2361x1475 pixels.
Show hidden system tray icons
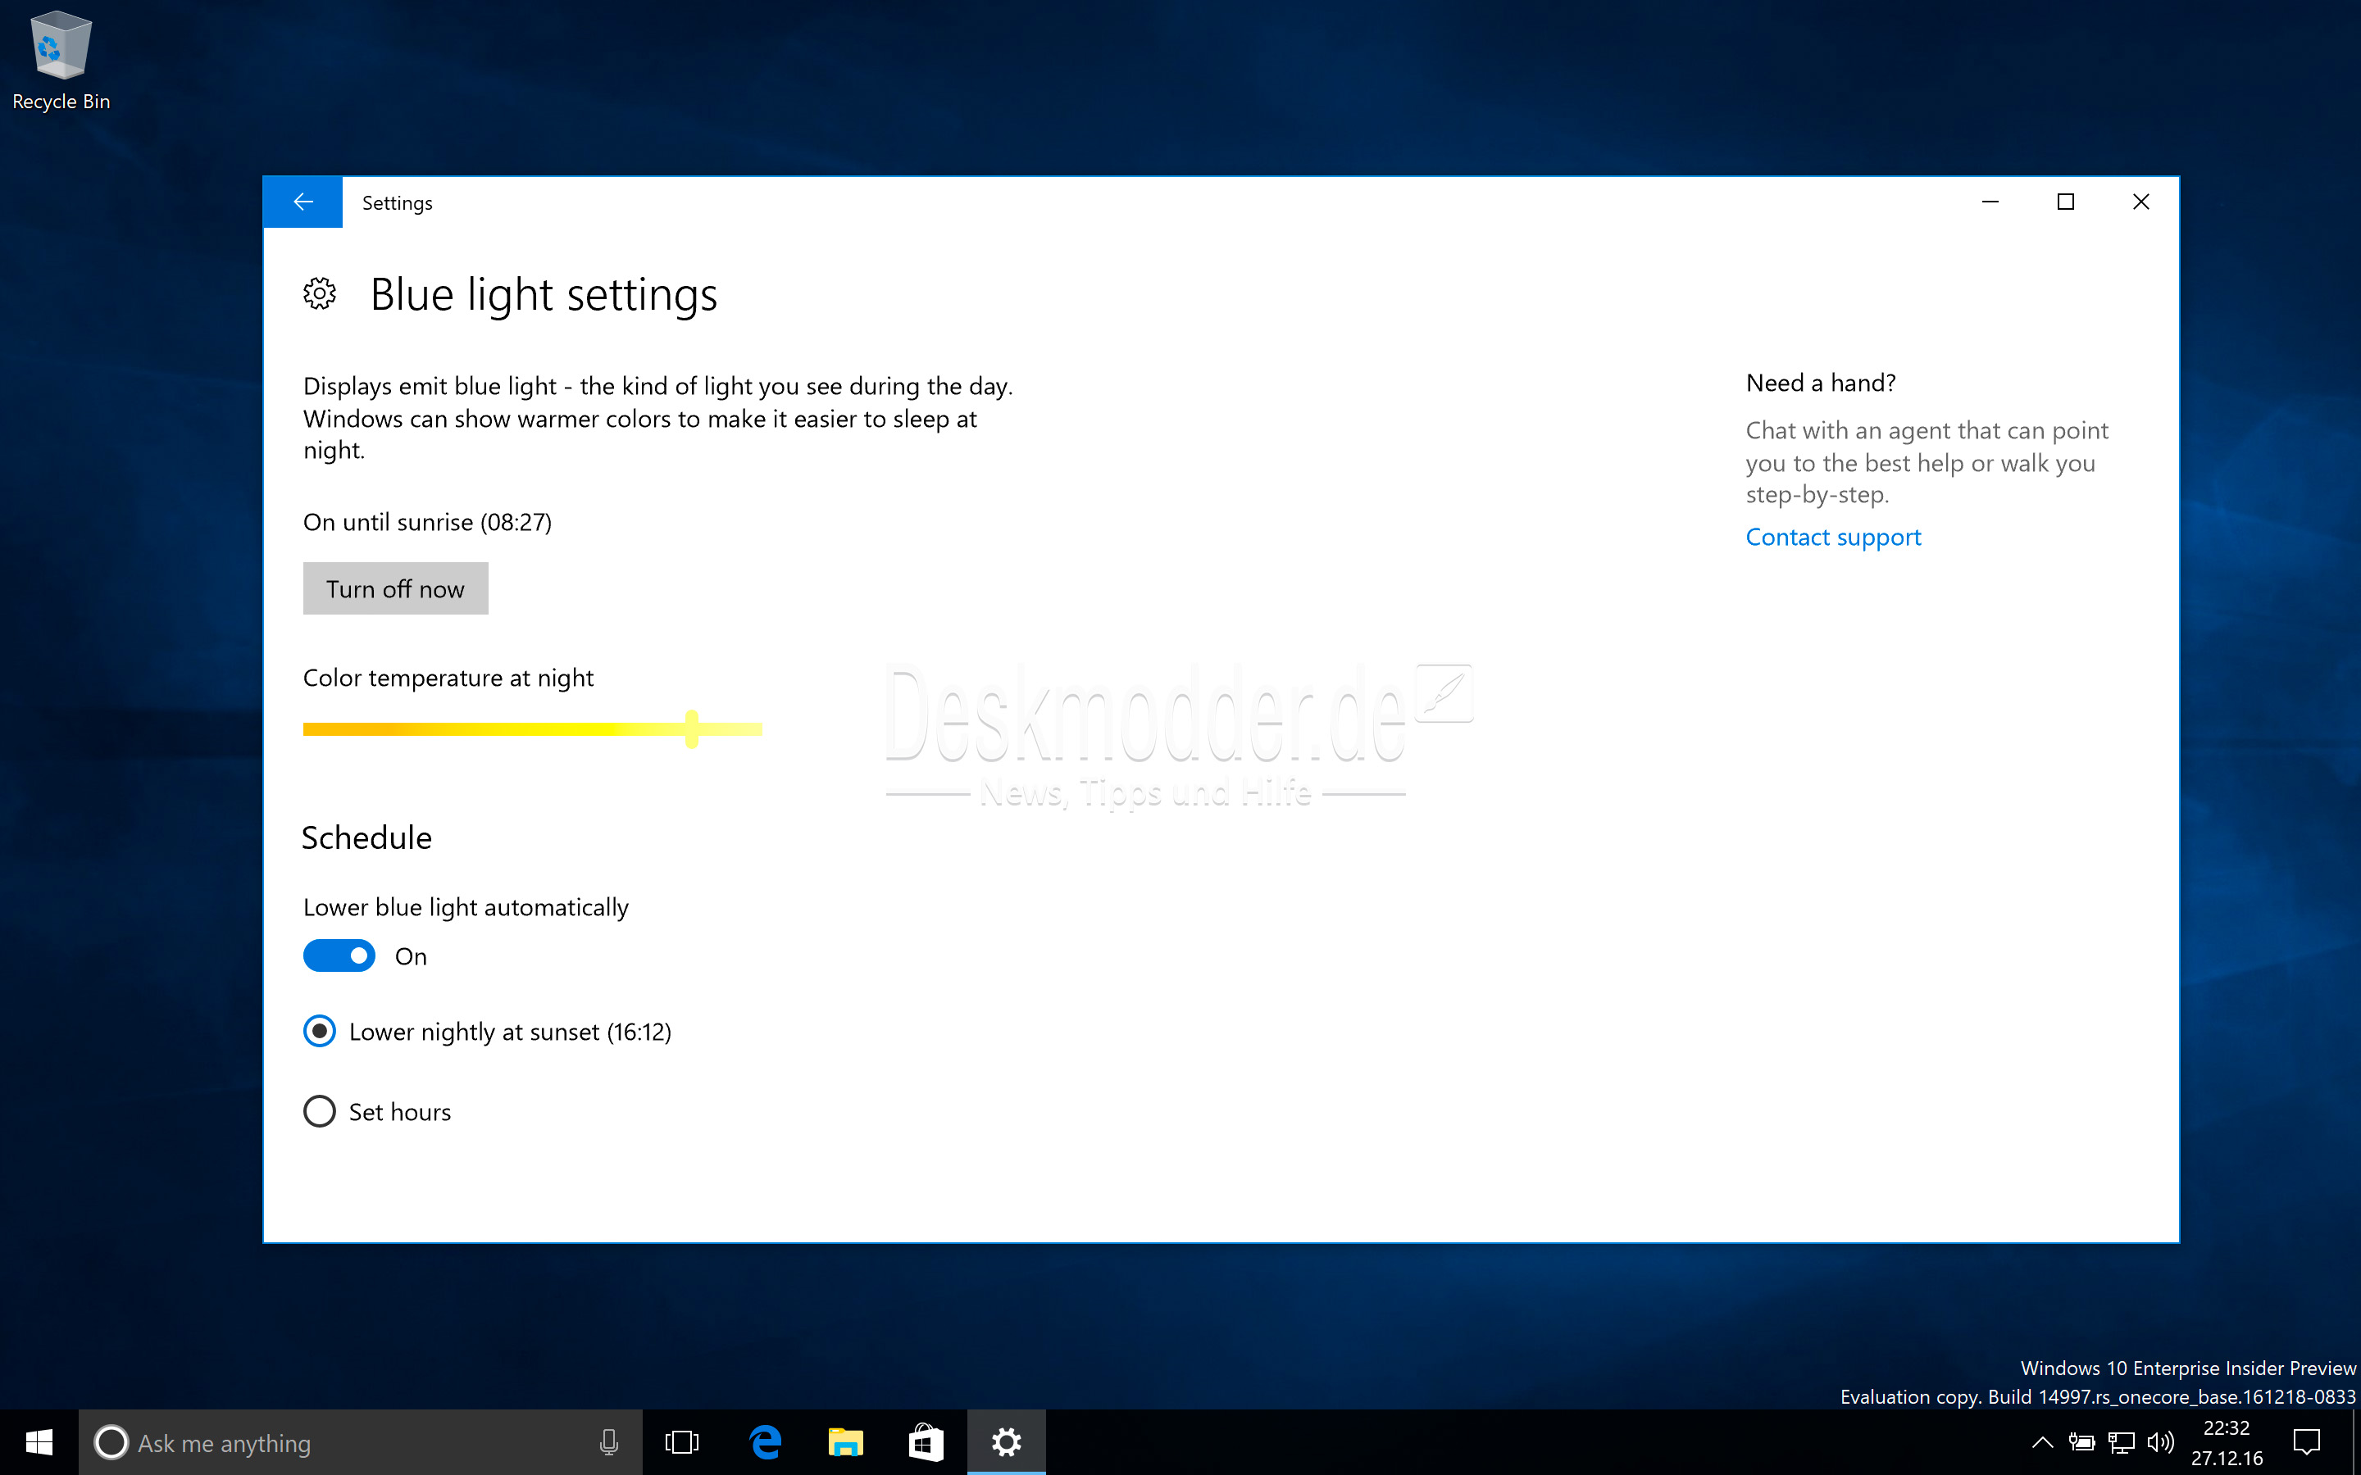pyautogui.click(x=2042, y=1442)
